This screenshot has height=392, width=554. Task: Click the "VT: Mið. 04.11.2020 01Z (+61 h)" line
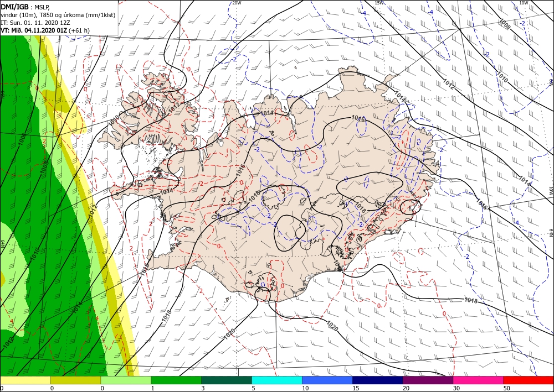[x=45, y=30]
